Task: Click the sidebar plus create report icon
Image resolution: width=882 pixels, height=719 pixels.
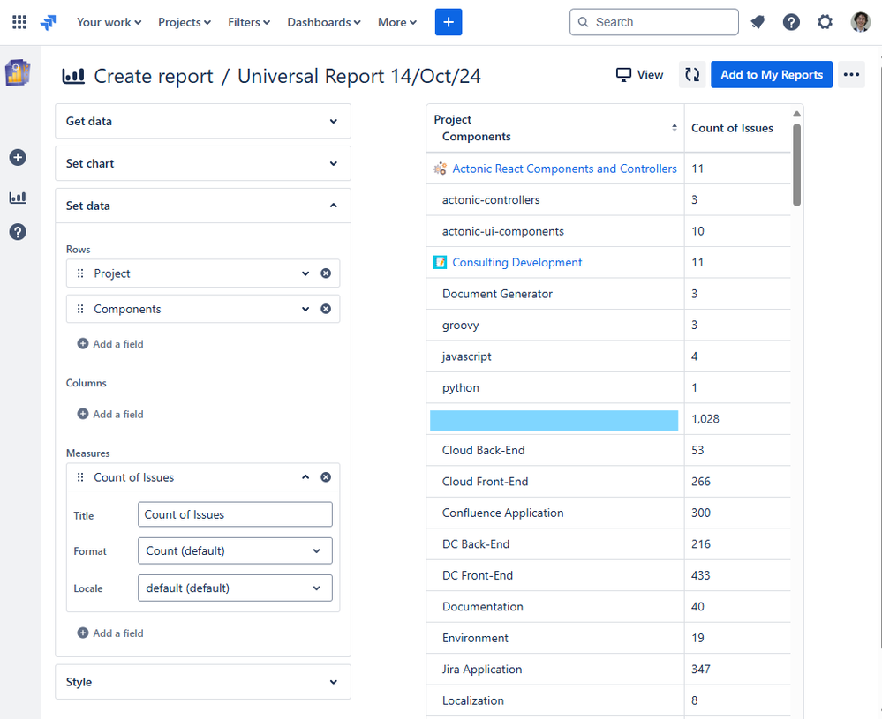Action: point(18,157)
